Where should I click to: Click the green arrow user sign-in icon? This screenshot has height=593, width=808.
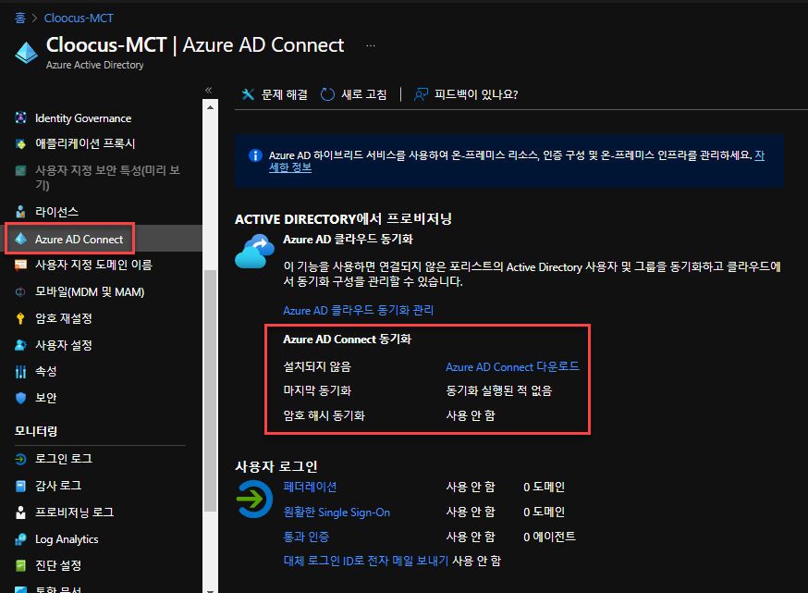tap(254, 500)
